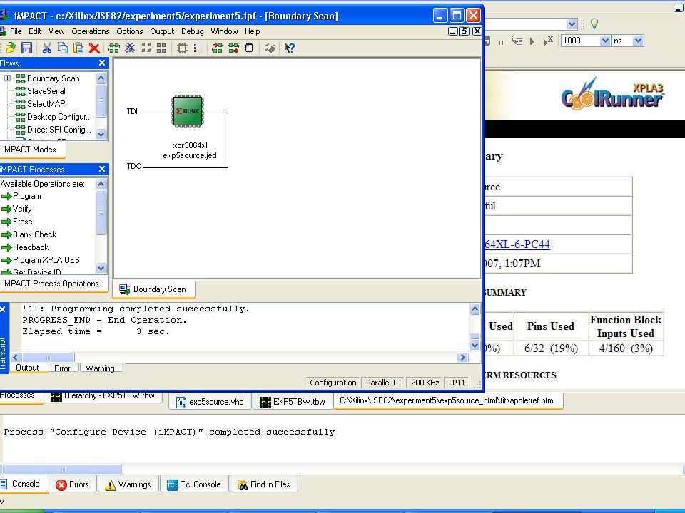Select the SelectMAP flow

pos(40,104)
